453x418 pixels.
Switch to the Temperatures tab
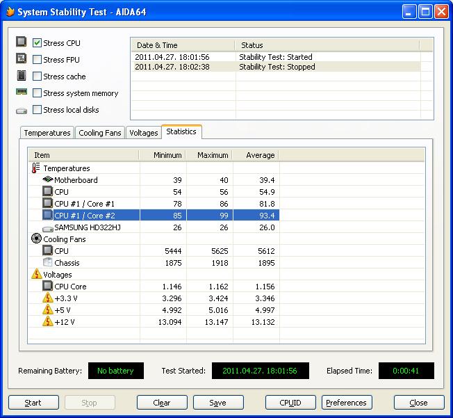[x=47, y=133]
